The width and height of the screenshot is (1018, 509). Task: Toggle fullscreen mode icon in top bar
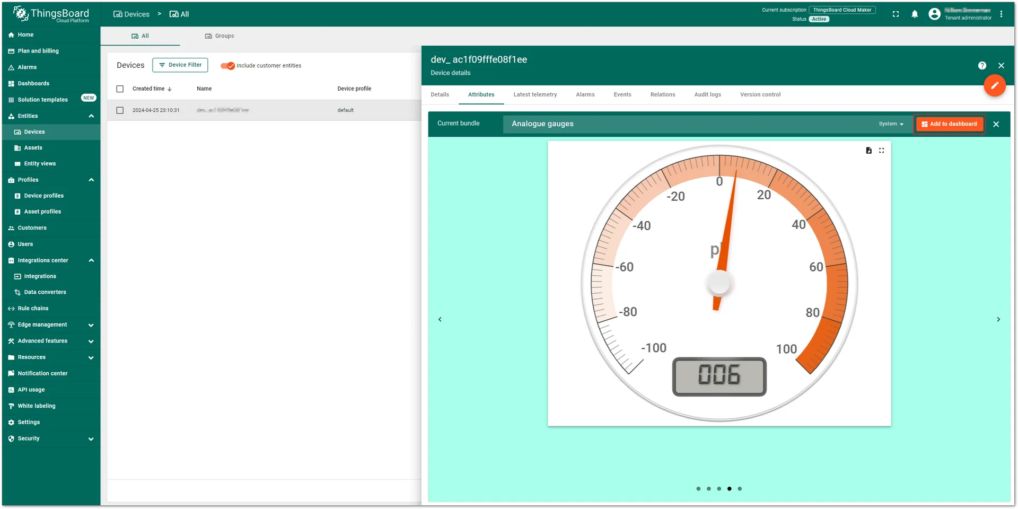point(896,14)
